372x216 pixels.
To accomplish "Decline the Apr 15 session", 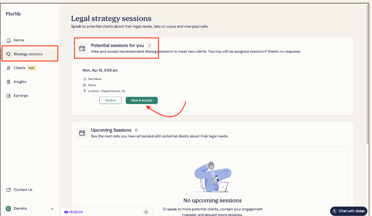I will (110, 101).
